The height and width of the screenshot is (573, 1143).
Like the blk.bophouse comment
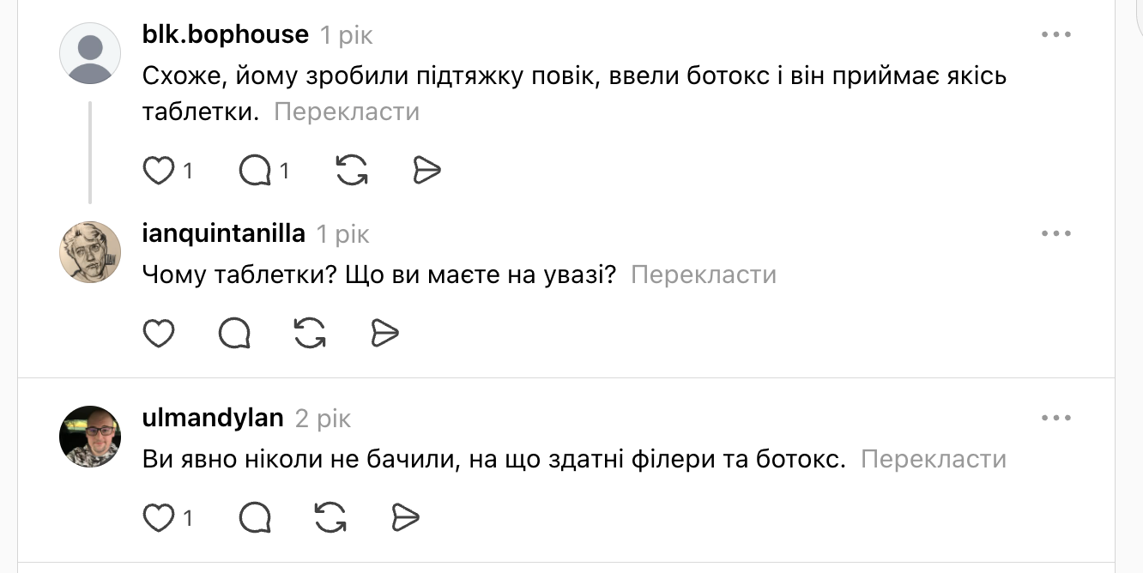pyautogui.click(x=159, y=171)
